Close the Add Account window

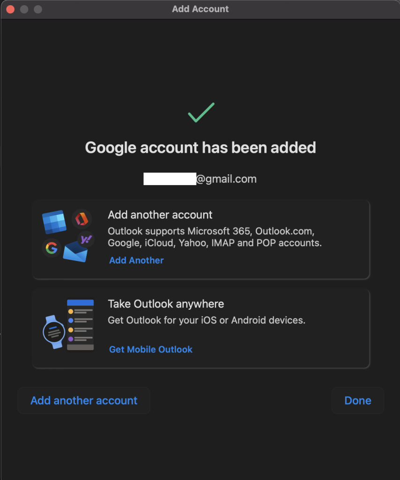pyautogui.click(x=10, y=9)
